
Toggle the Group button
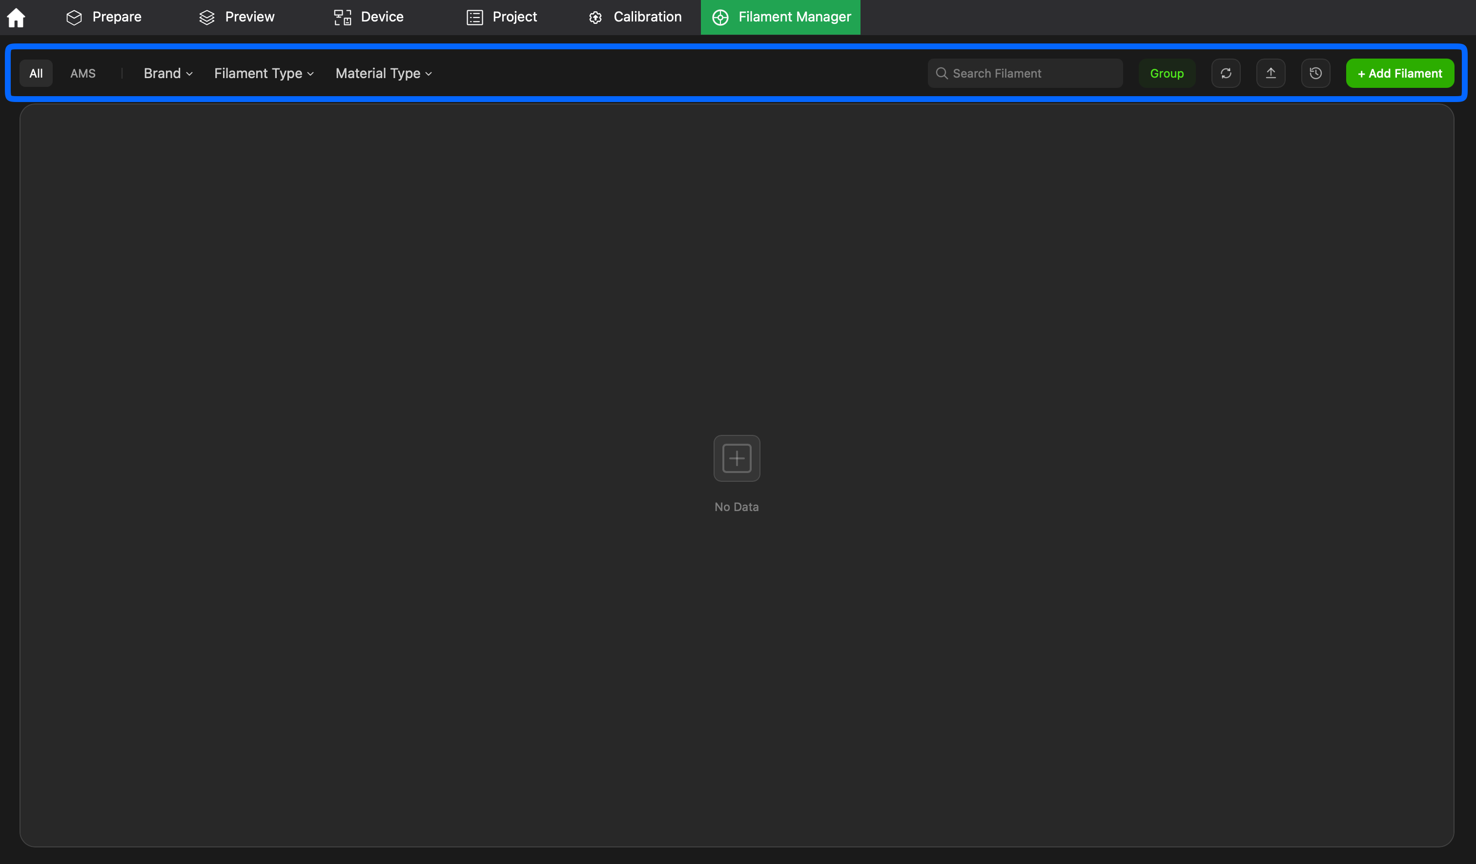click(1167, 73)
